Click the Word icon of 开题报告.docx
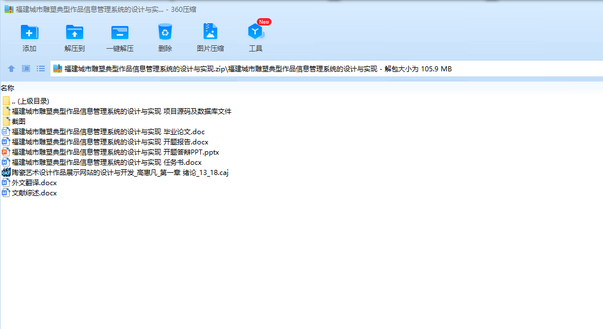The width and height of the screenshot is (603, 329). (x=6, y=142)
